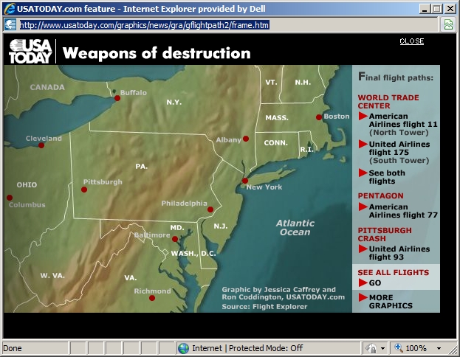Click the 'CANADA' map label

pyautogui.click(x=47, y=87)
